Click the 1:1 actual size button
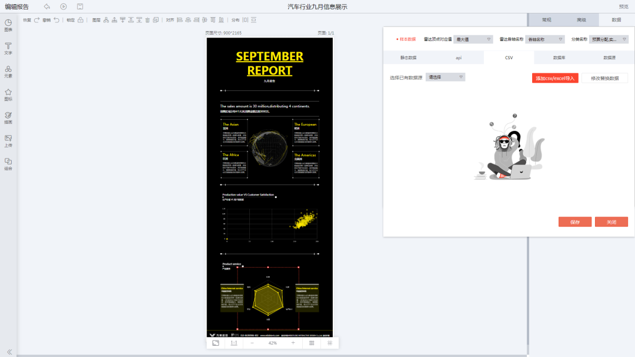The height and width of the screenshot is (357, 635). coord(233,343)
